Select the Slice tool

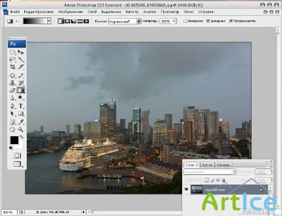(21, 67)
